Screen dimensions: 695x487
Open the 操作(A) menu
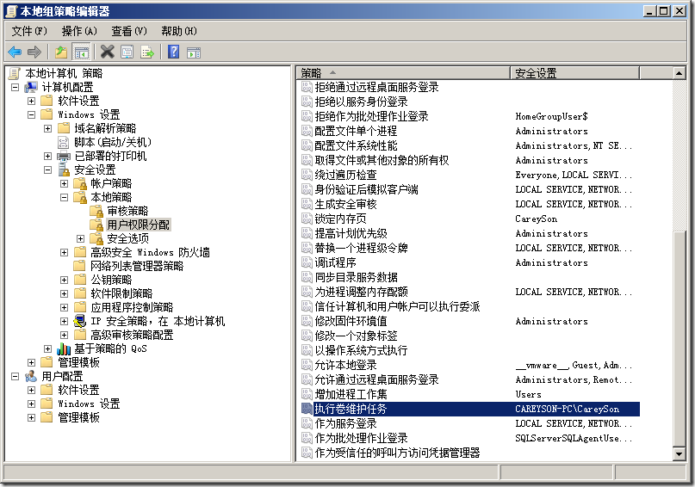[x=79, y=31]
